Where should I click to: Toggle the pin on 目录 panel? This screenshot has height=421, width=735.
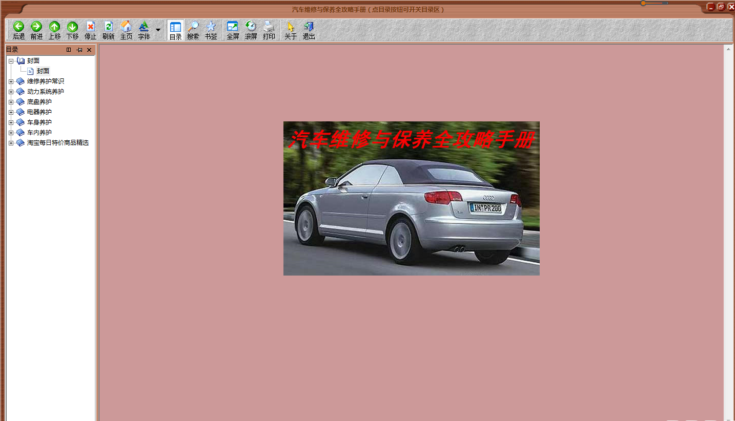point(79,50)
